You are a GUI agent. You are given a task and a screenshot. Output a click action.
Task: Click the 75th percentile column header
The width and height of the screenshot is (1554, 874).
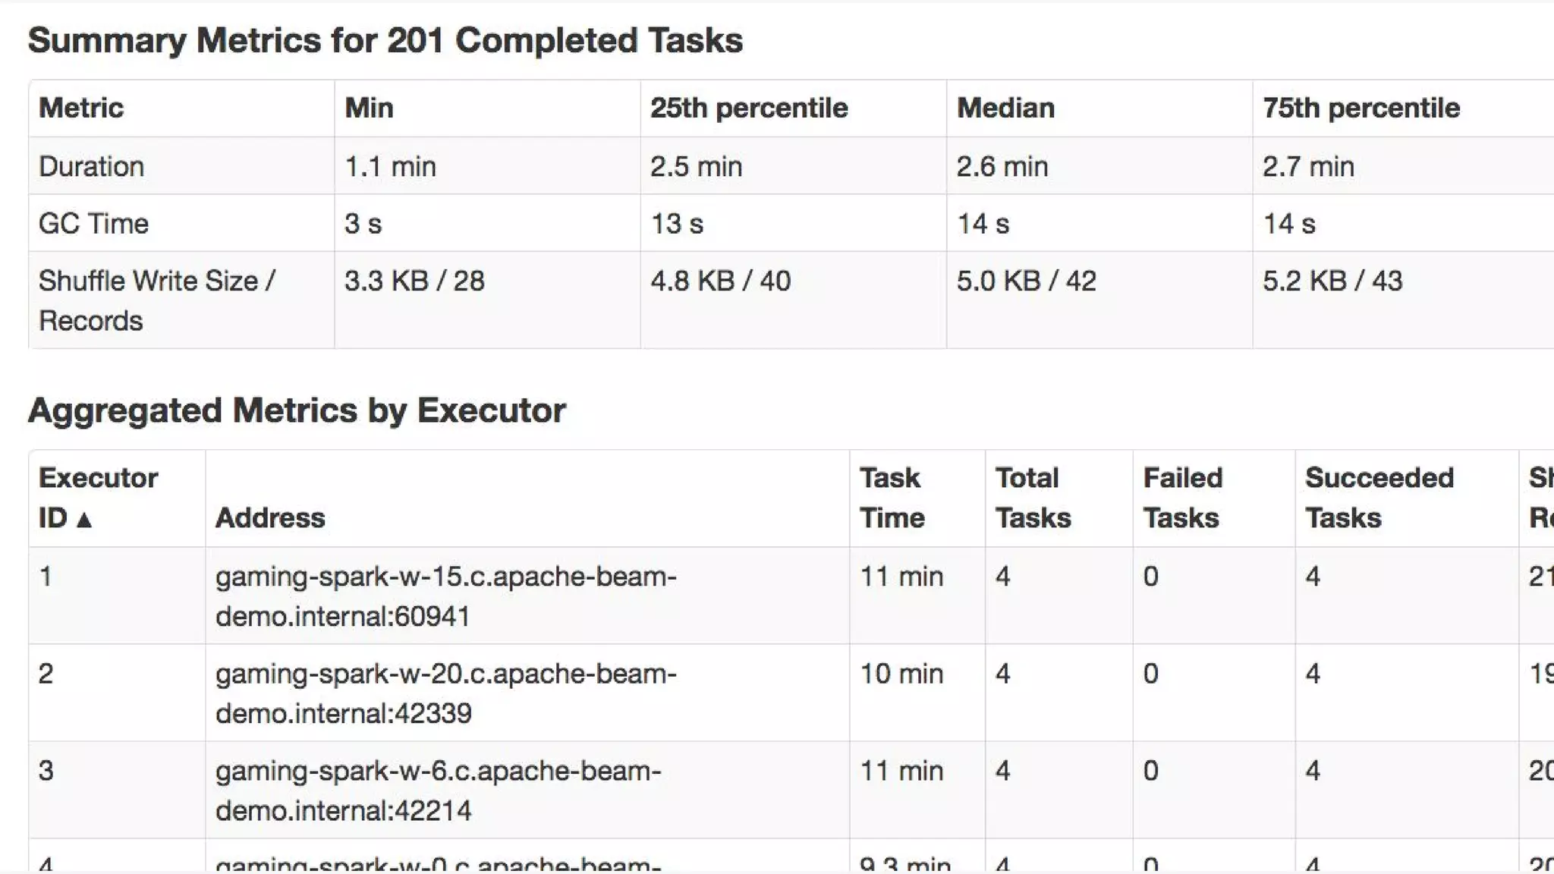click(x=1361, y=108)
